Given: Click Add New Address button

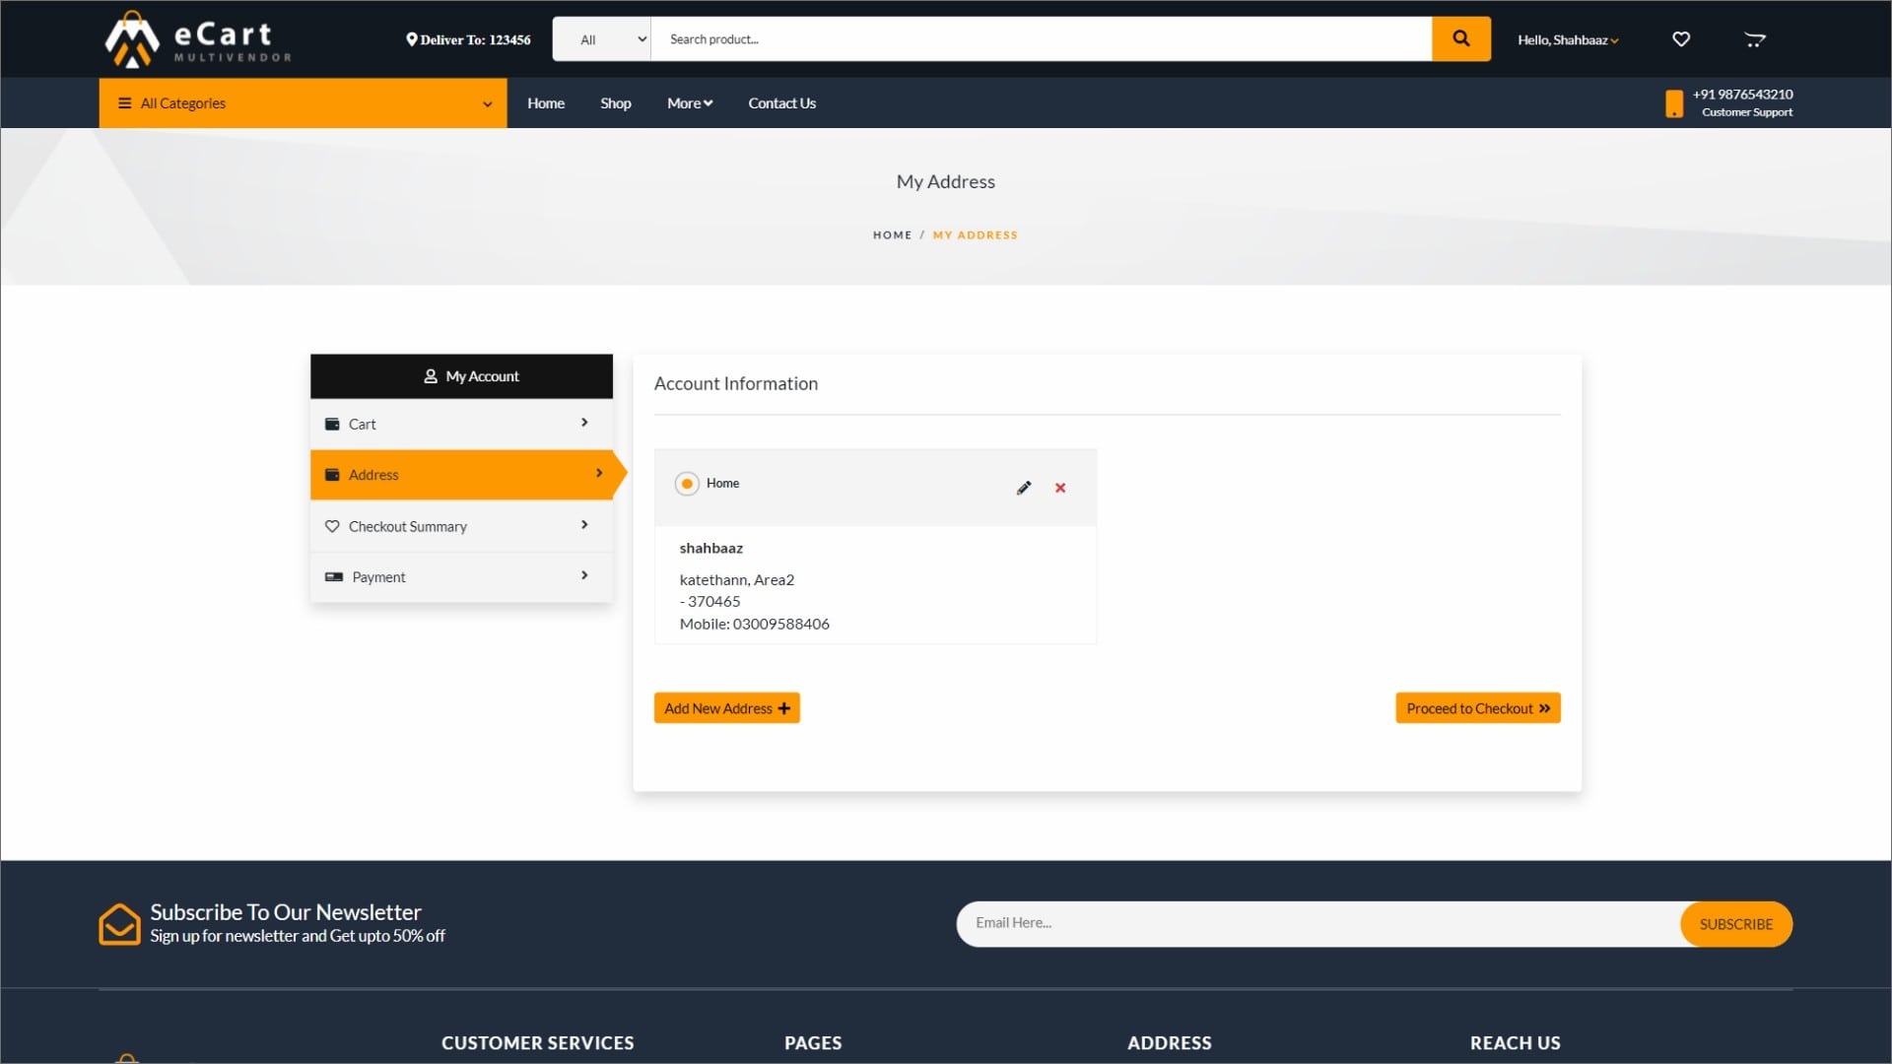Looking at the screenshot, I should [726, 708].
